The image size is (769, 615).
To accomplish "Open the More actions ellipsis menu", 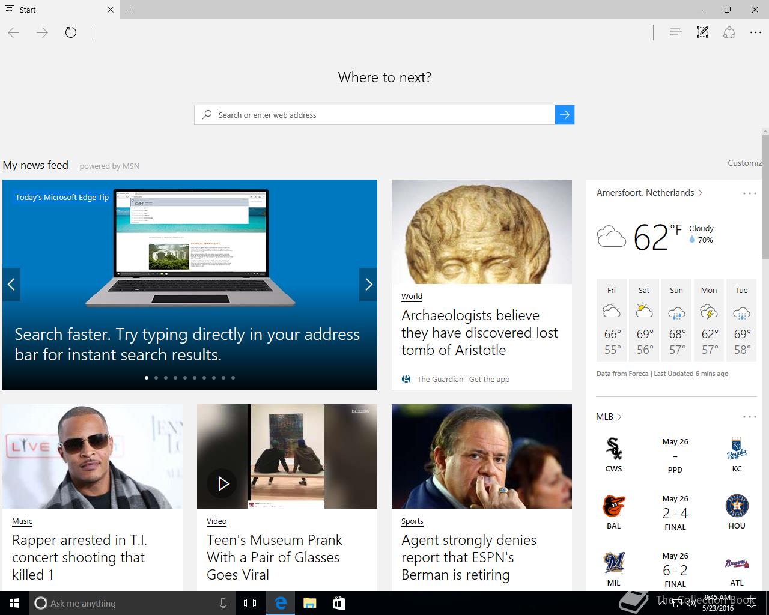I will 756,32.
